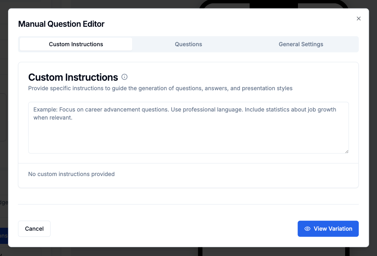The height and width of the screenshot is (256, 377).
Task: Click into the custom instructions text area
Action: pos(188,128)
